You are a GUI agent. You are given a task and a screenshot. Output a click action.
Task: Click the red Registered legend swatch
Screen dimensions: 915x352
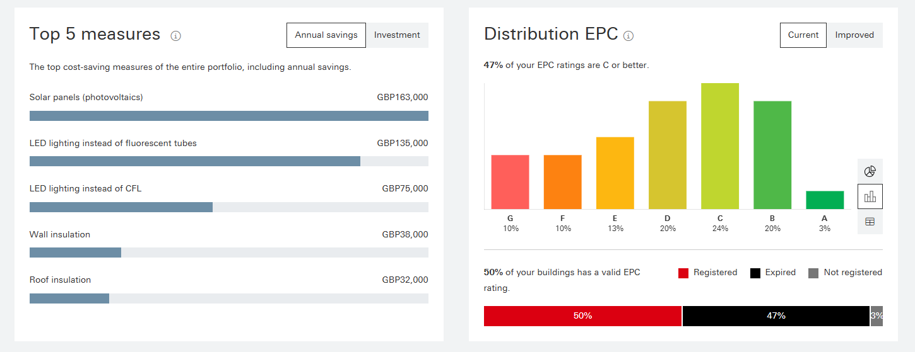pos(683,273)
